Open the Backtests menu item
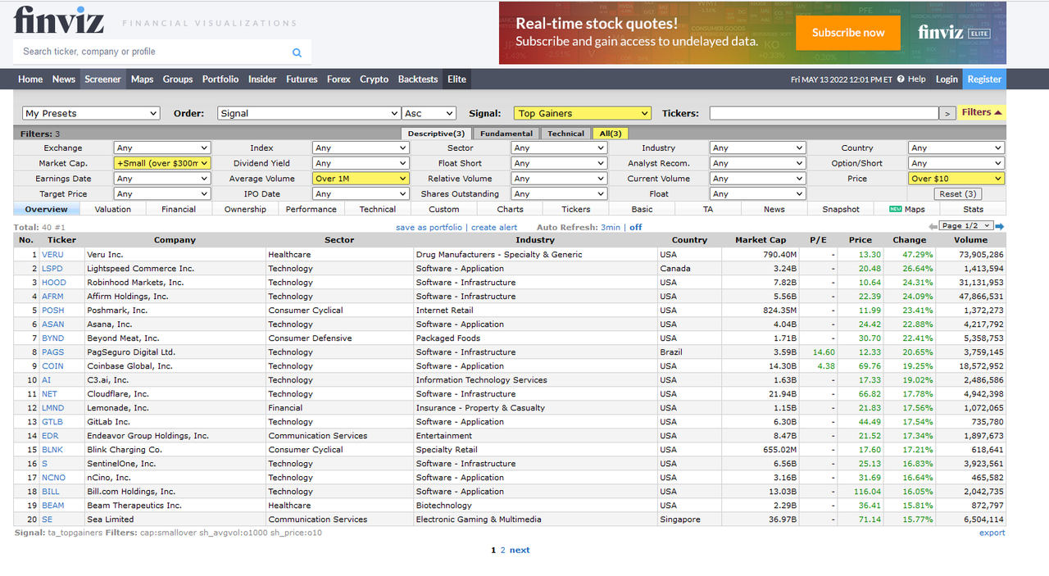The height and width of the screenshot is (576, 1049). point(418,79)
